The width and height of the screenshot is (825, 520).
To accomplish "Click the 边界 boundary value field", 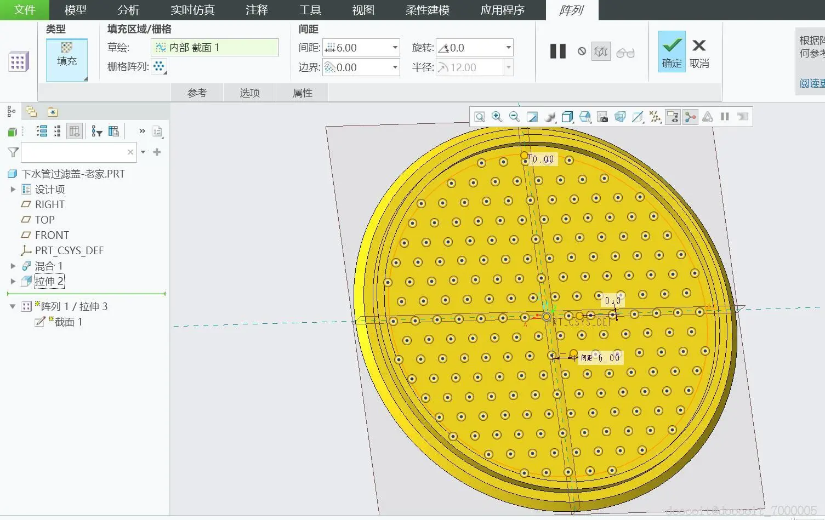I will [x=356, y=67].
